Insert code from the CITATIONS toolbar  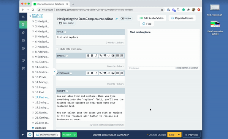(109, 73)
